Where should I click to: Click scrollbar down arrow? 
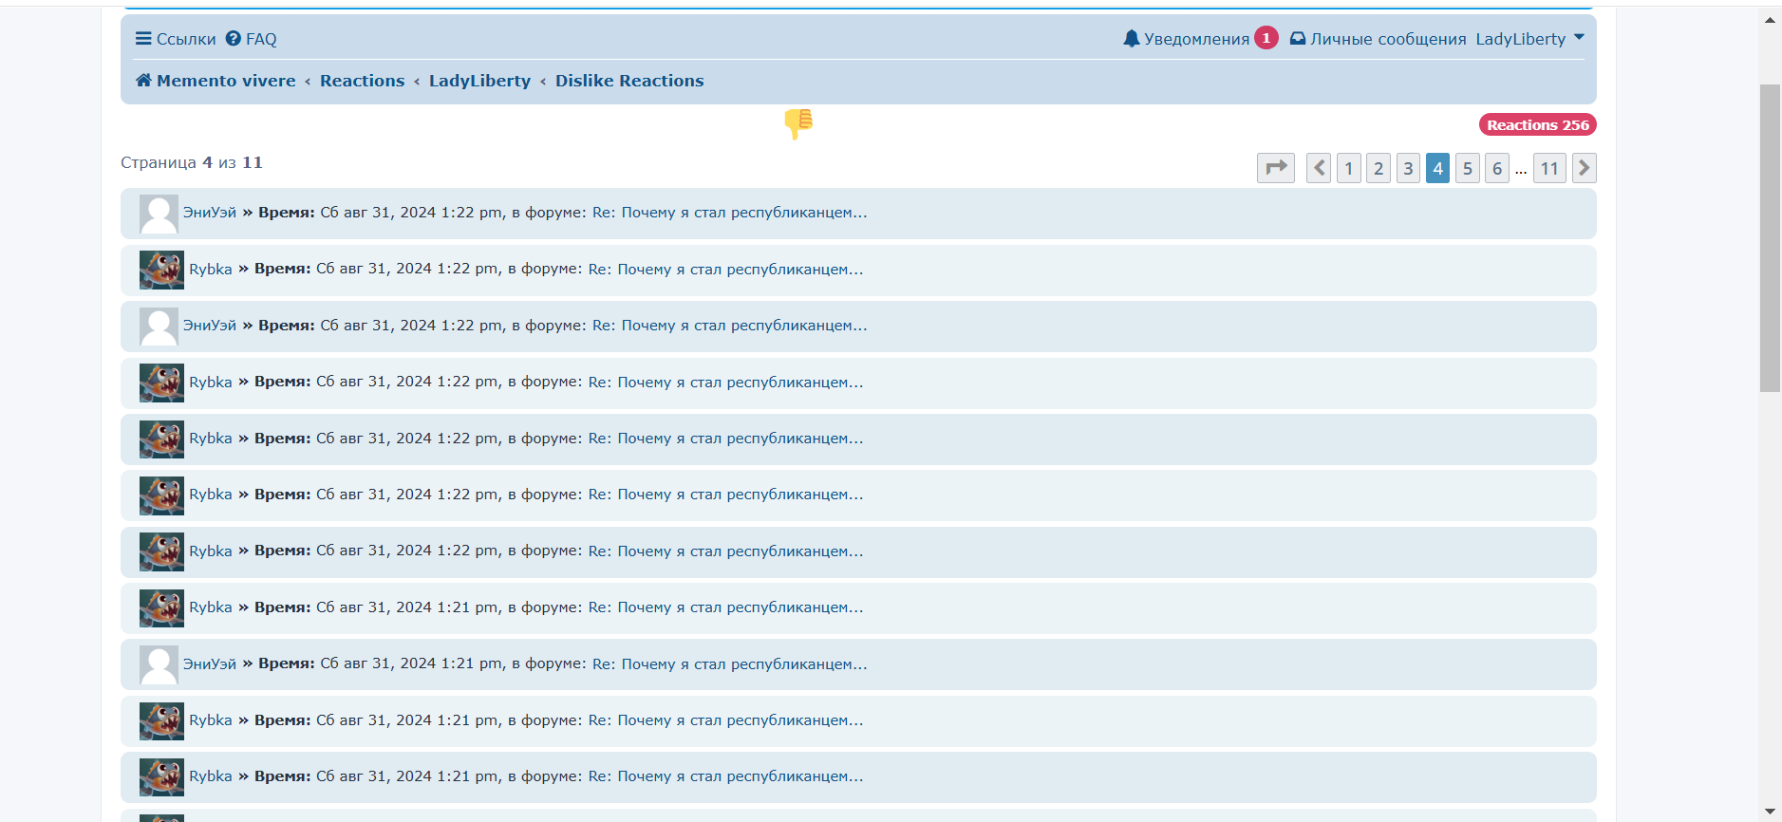click(x=1770, y=811)
